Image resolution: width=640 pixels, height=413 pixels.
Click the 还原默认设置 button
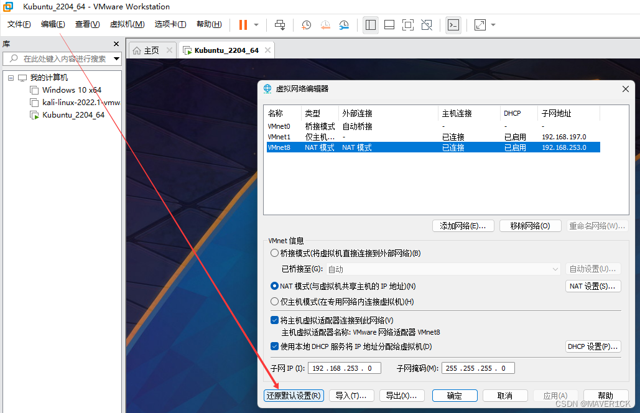[293, 396]
